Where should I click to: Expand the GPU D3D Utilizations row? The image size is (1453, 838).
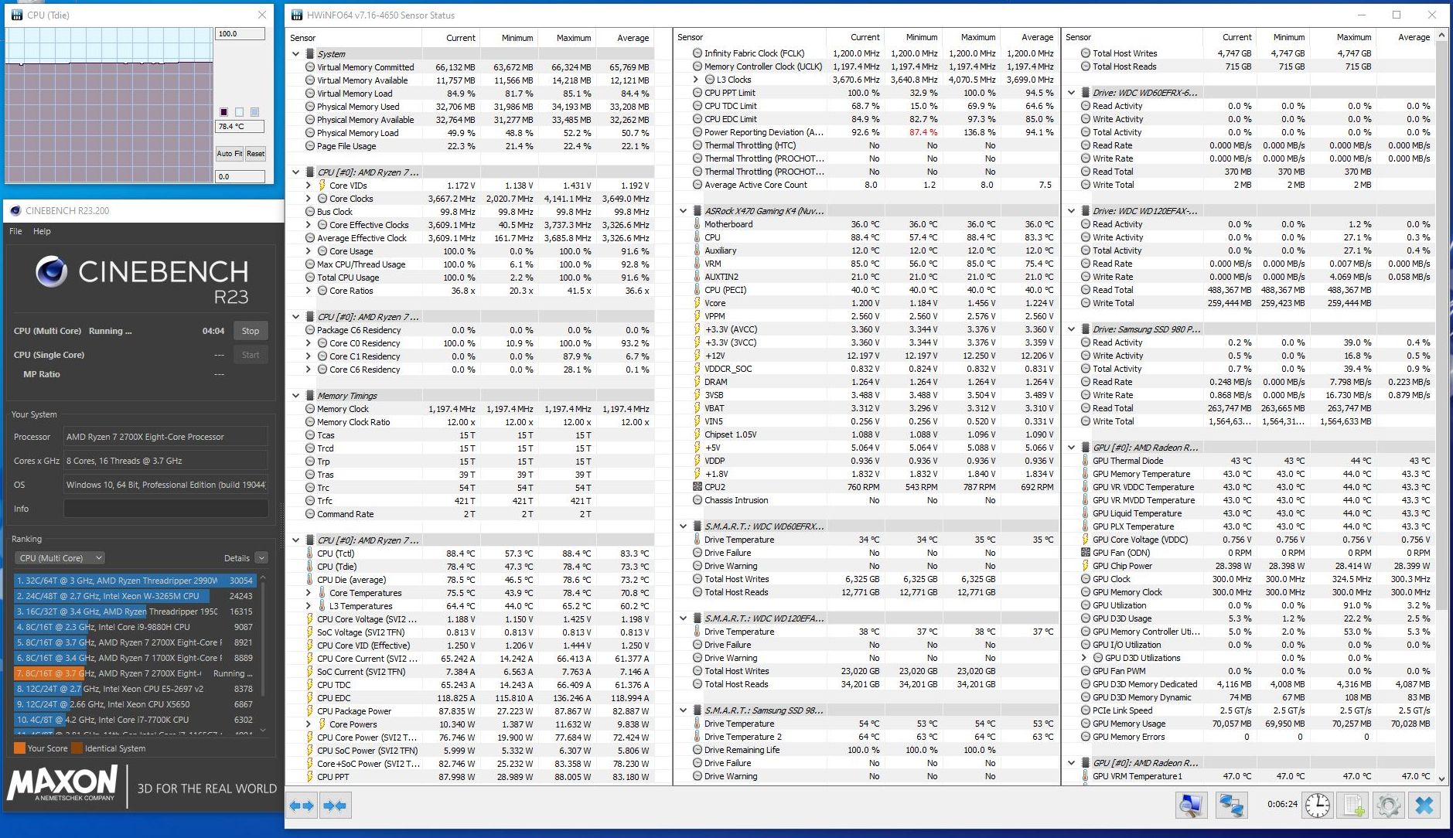[1083, 658]
